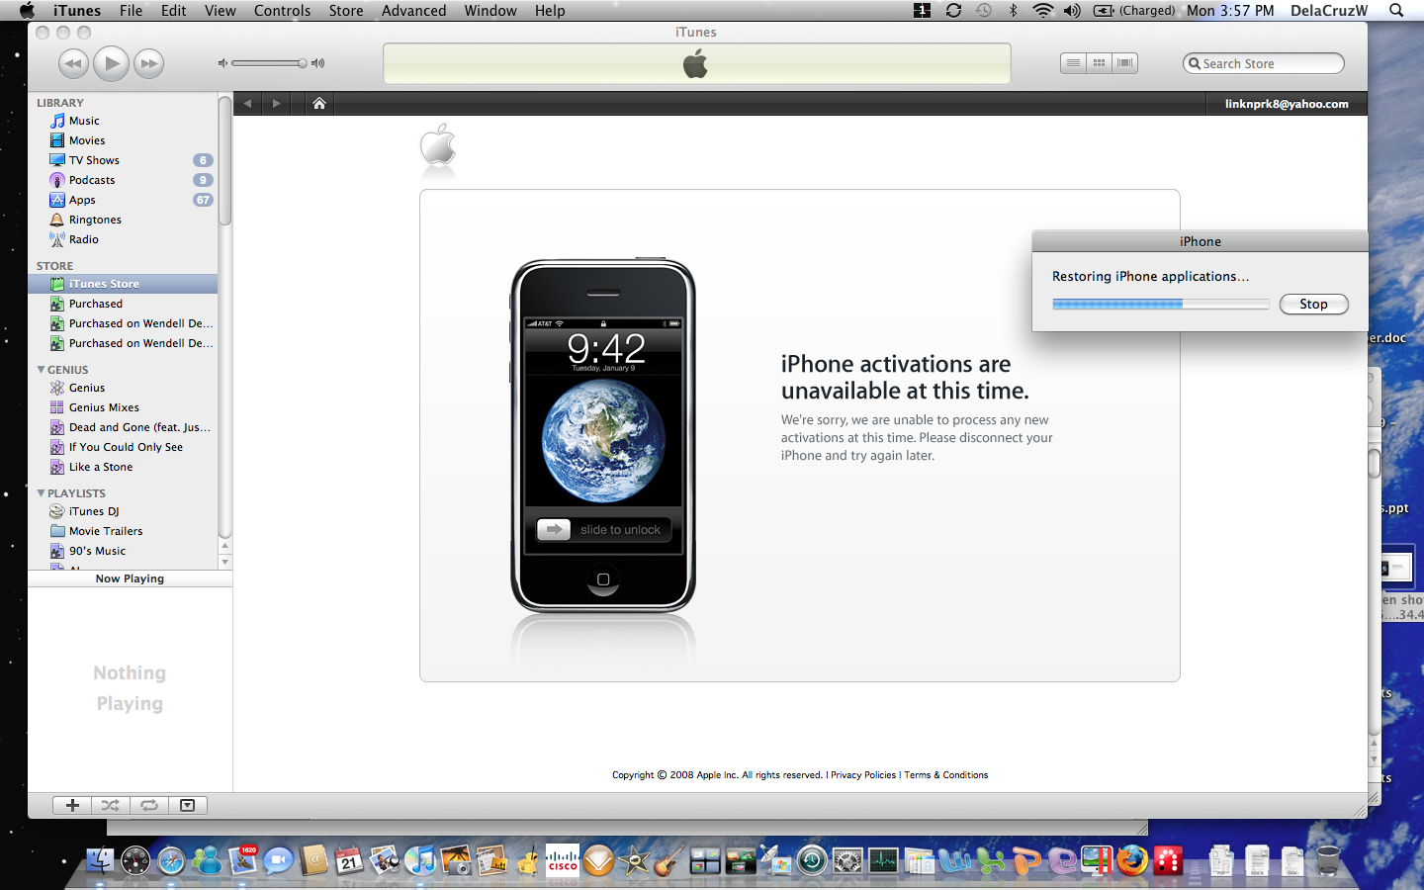
Task: Toggle repeat mode at bottom left
Action: 149,805
